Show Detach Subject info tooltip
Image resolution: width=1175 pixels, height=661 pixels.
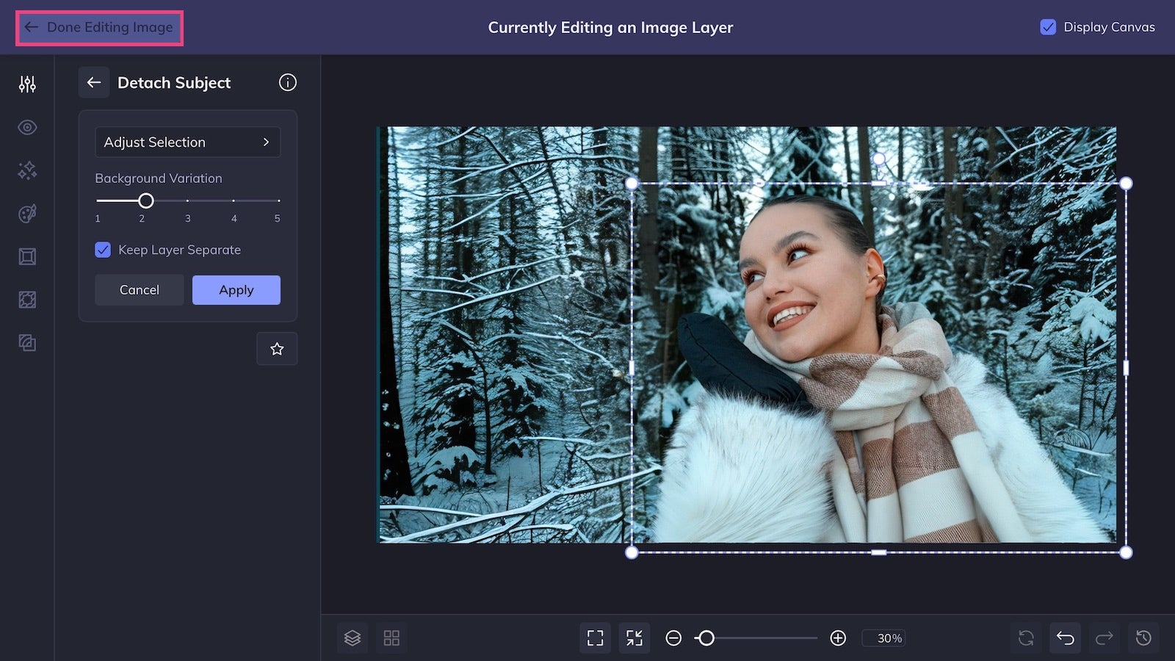pos(288,82)
